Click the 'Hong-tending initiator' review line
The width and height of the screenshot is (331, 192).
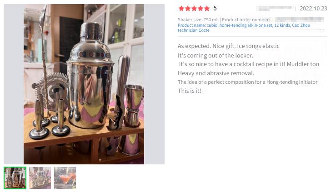(248, 82)
